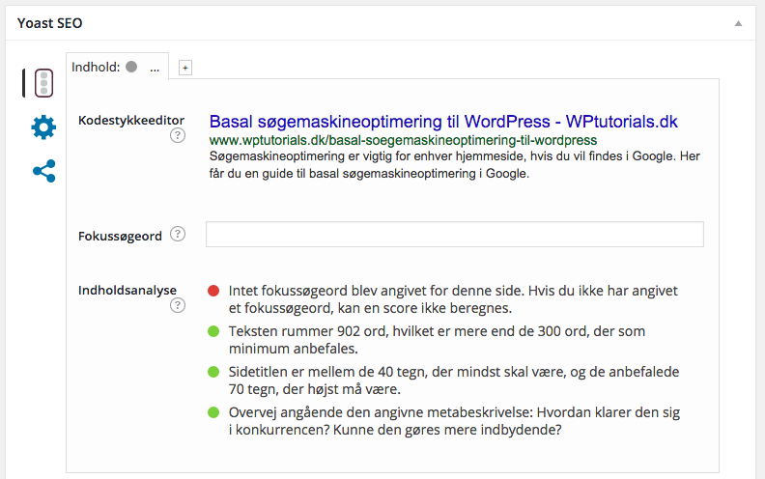Click the Yoast SEO panel heading
This screenshot has width=765, height=479.
(x=50, y=23)
